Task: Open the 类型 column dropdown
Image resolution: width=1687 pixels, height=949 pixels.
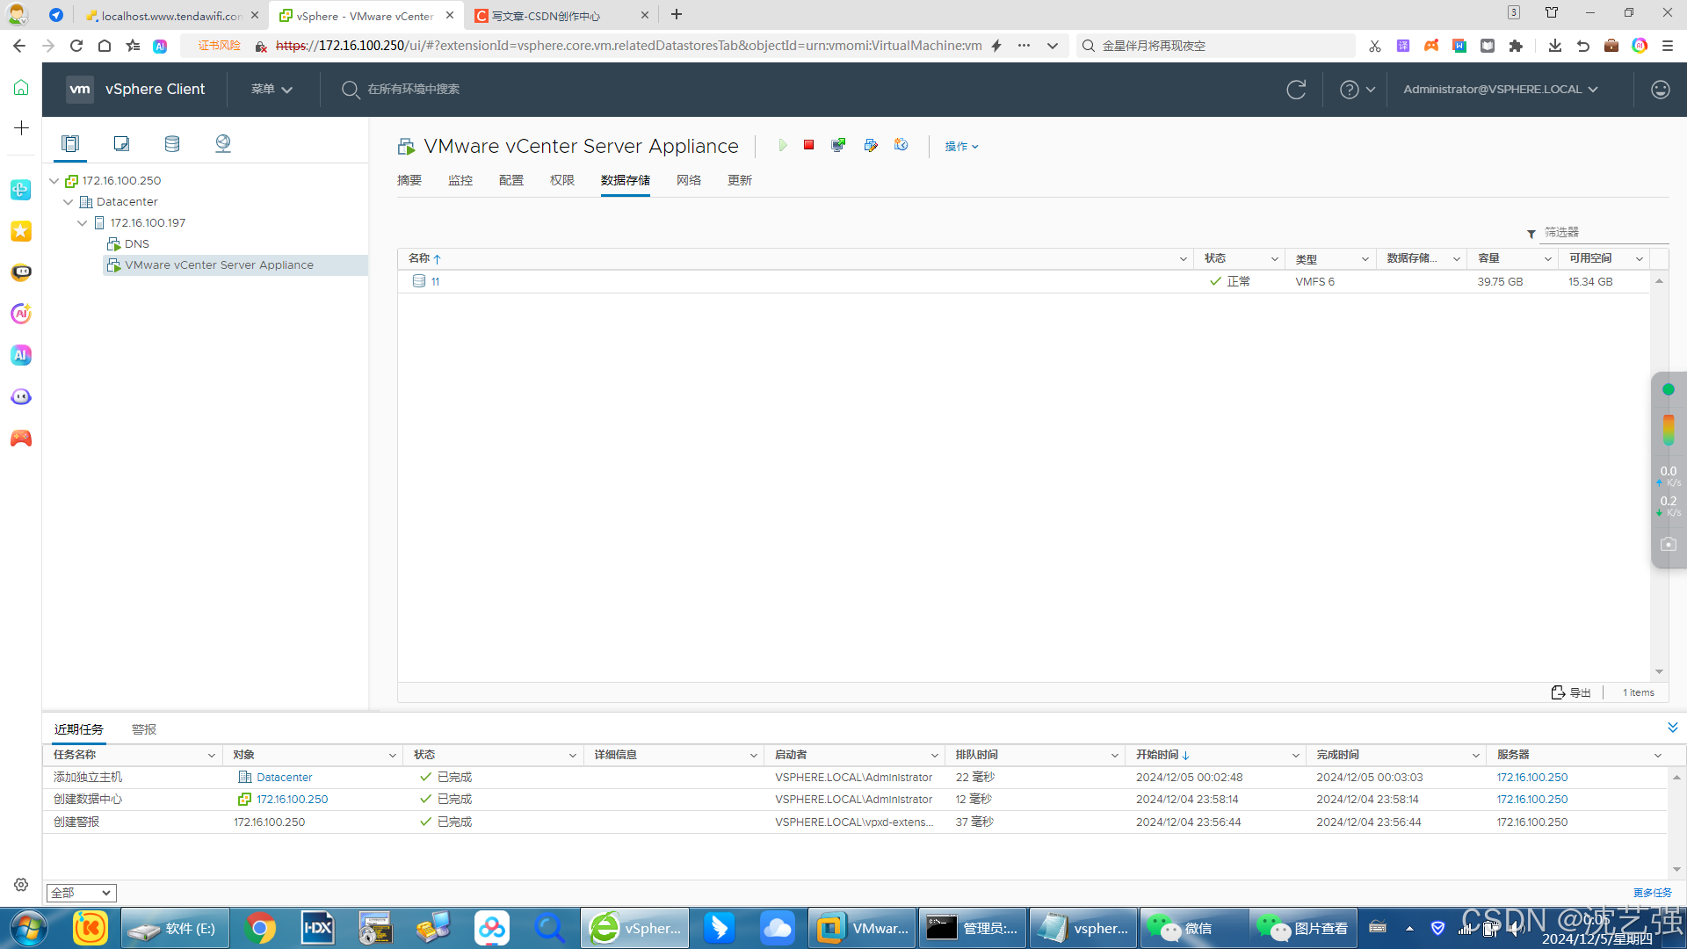Action: point(1365,258)
